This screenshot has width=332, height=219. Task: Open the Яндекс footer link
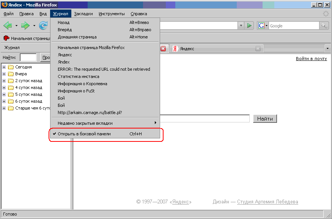[180, 202]
